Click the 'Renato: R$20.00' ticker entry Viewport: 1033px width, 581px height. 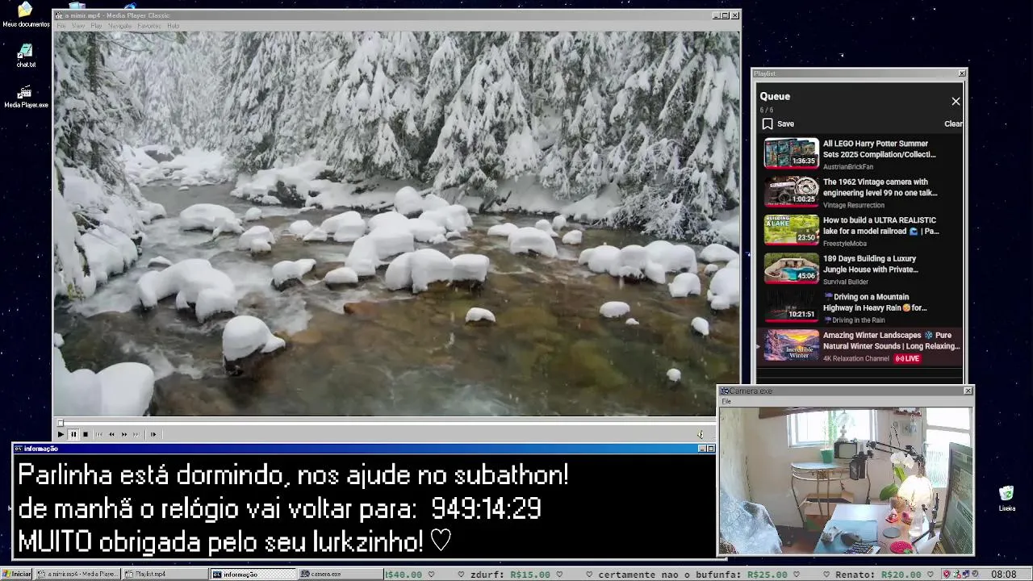878,575
